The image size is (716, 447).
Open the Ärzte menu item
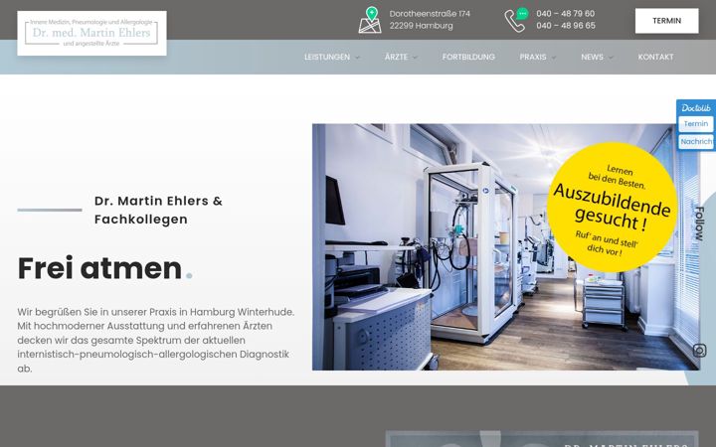pos(396,57)
